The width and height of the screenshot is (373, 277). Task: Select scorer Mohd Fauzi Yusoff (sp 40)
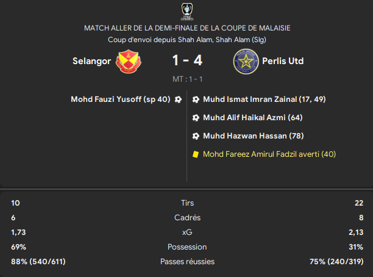pos(121,99)
